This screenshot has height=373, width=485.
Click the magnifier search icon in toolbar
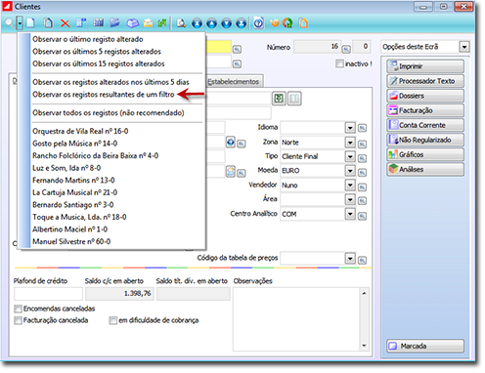[x=9, y=22]
